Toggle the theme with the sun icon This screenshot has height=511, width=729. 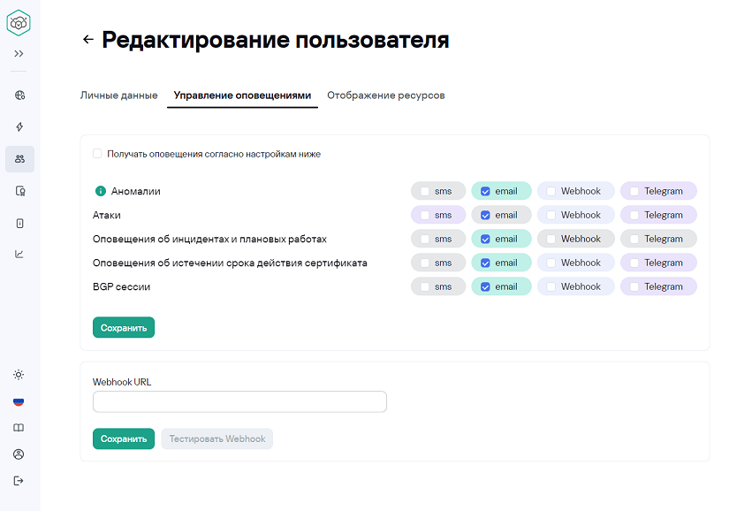pos(19,375)
